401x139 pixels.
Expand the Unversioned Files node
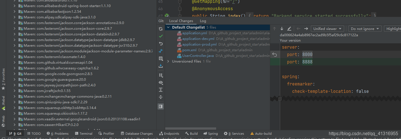pos(168,61)
